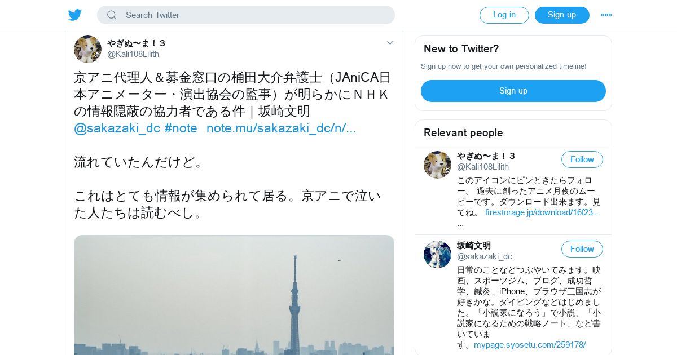Click the wide Sign up button in sidebar
Viewport: 677px width, 355px height.
[513, 91]
